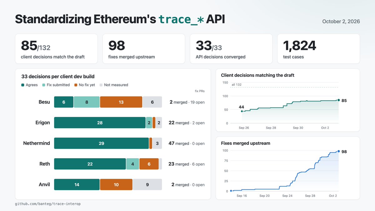Click the Besu client label
Viewport: 375px width, 211px height.
pyautogui.click(x=44, y=102)
